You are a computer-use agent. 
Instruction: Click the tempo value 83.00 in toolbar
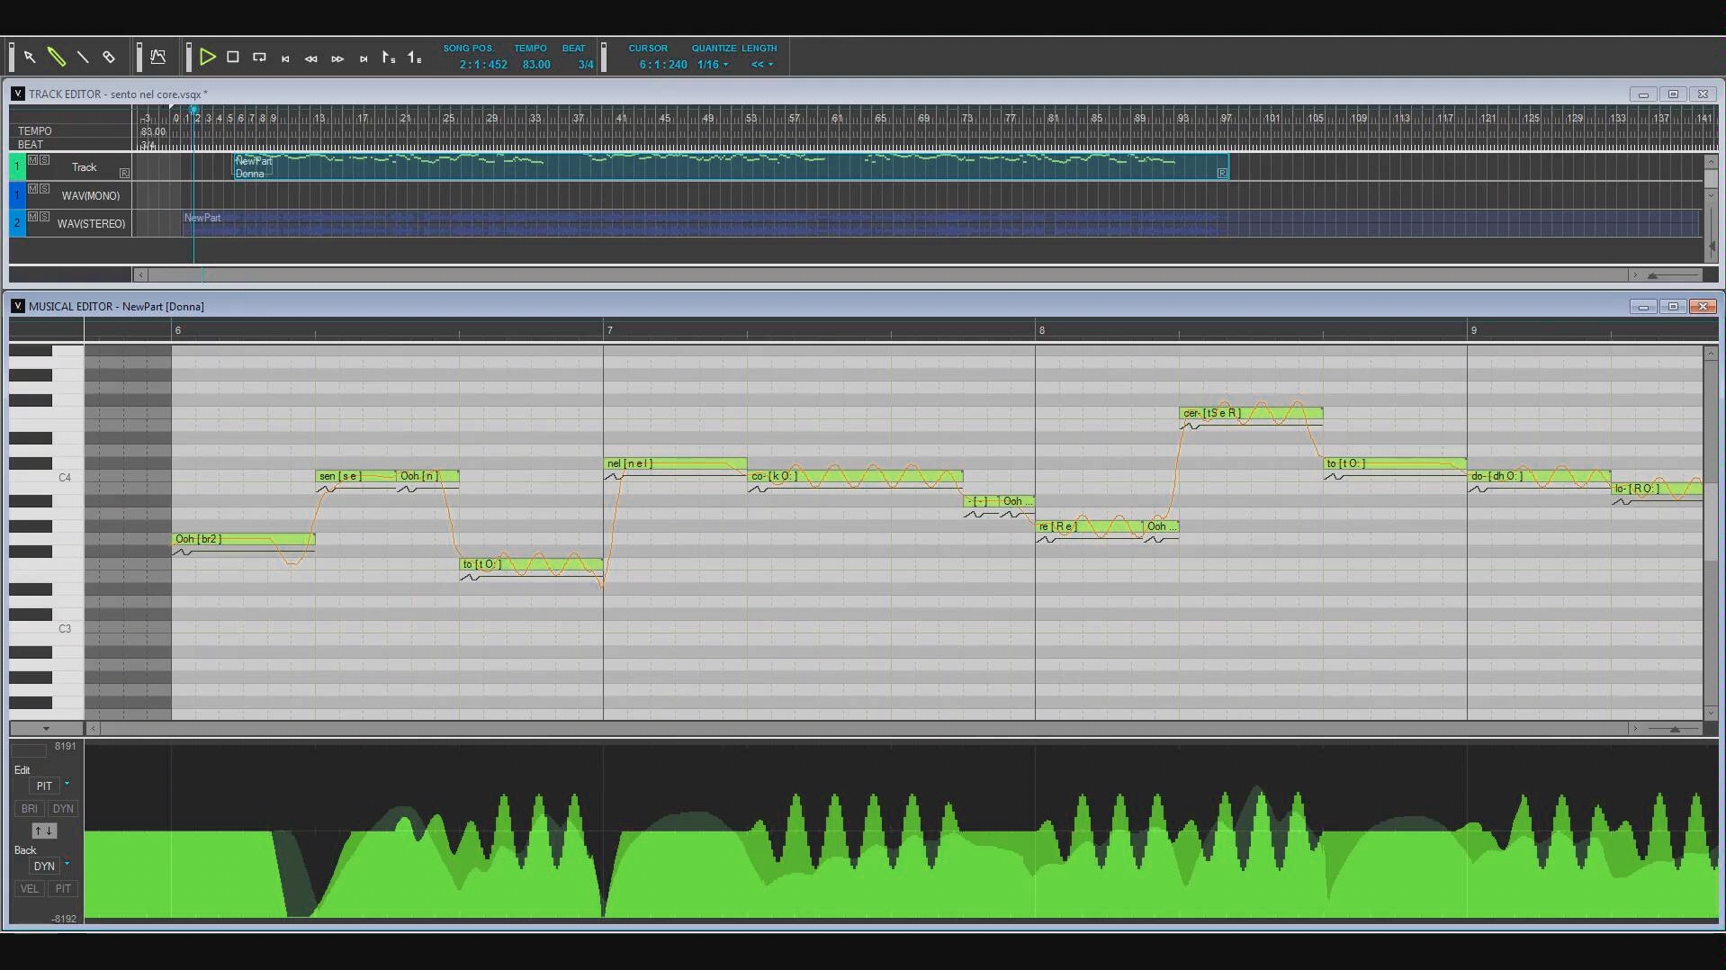click(x=536, y=65)
